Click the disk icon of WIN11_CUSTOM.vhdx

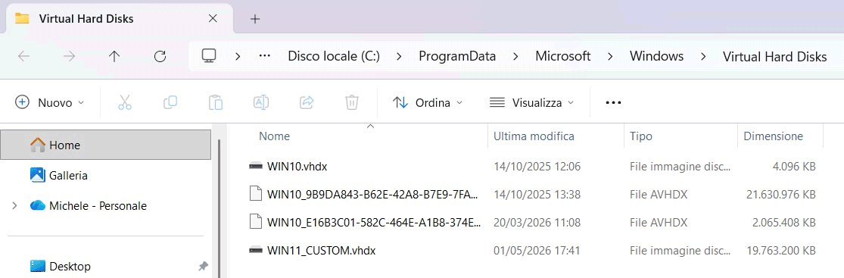256,251
